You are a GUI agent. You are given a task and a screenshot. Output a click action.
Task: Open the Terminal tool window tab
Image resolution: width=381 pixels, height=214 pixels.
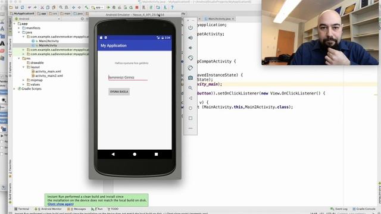pos(22,209)
